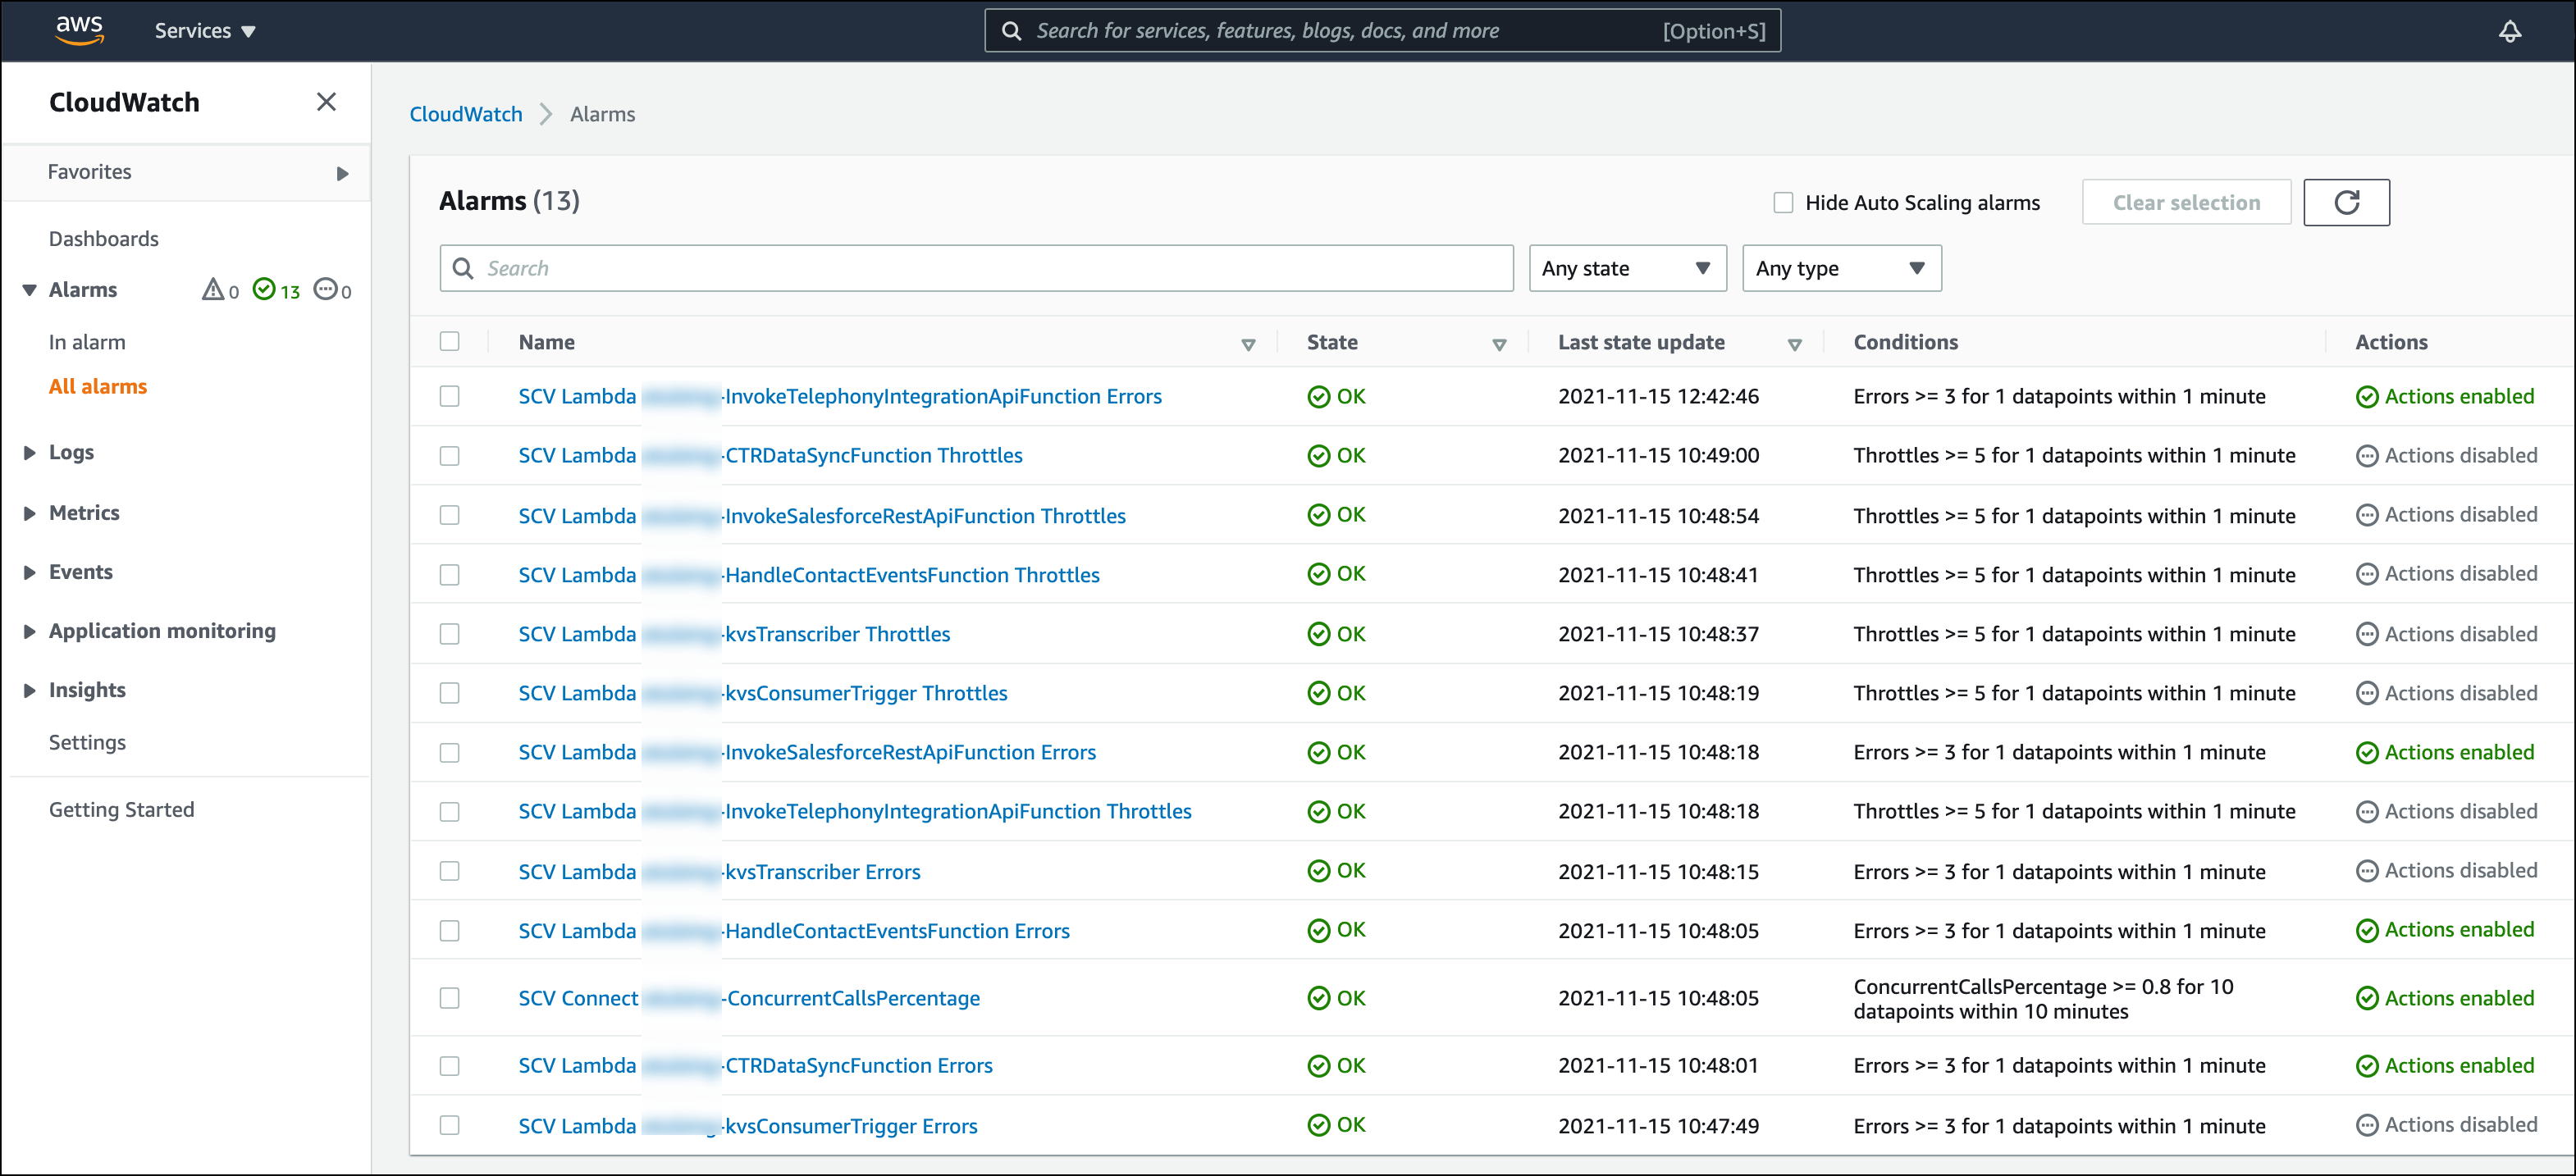Sort by Name column arrow

[x=1248, y=344]
